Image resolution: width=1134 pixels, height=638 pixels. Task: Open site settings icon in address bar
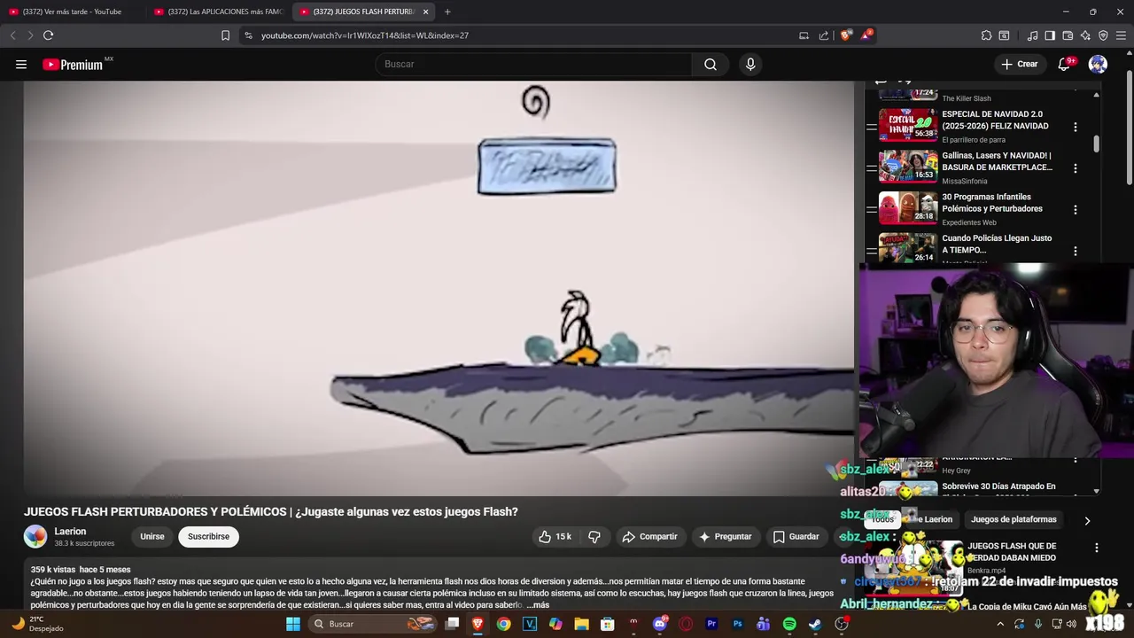248,35
